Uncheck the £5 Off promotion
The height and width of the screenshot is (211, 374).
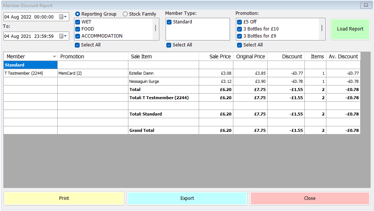(240, 22)
